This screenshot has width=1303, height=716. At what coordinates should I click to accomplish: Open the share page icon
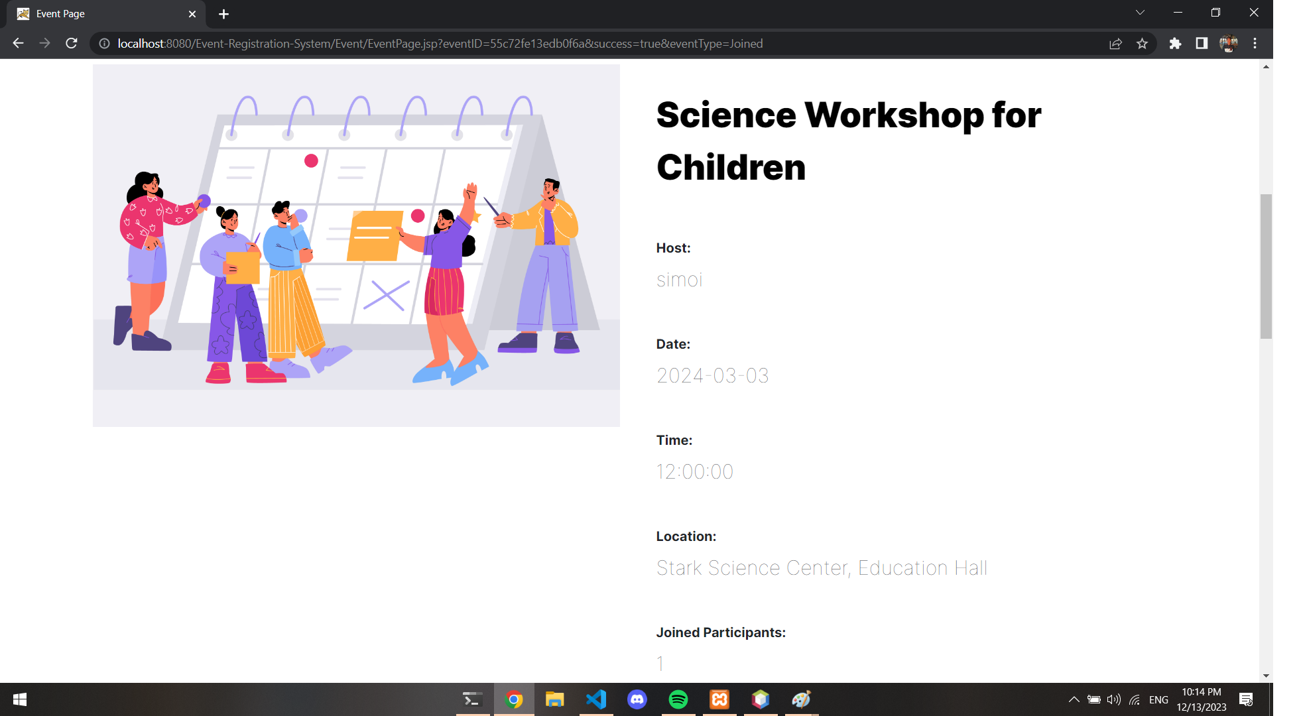pyautogui.click(x=1115, y=44)
